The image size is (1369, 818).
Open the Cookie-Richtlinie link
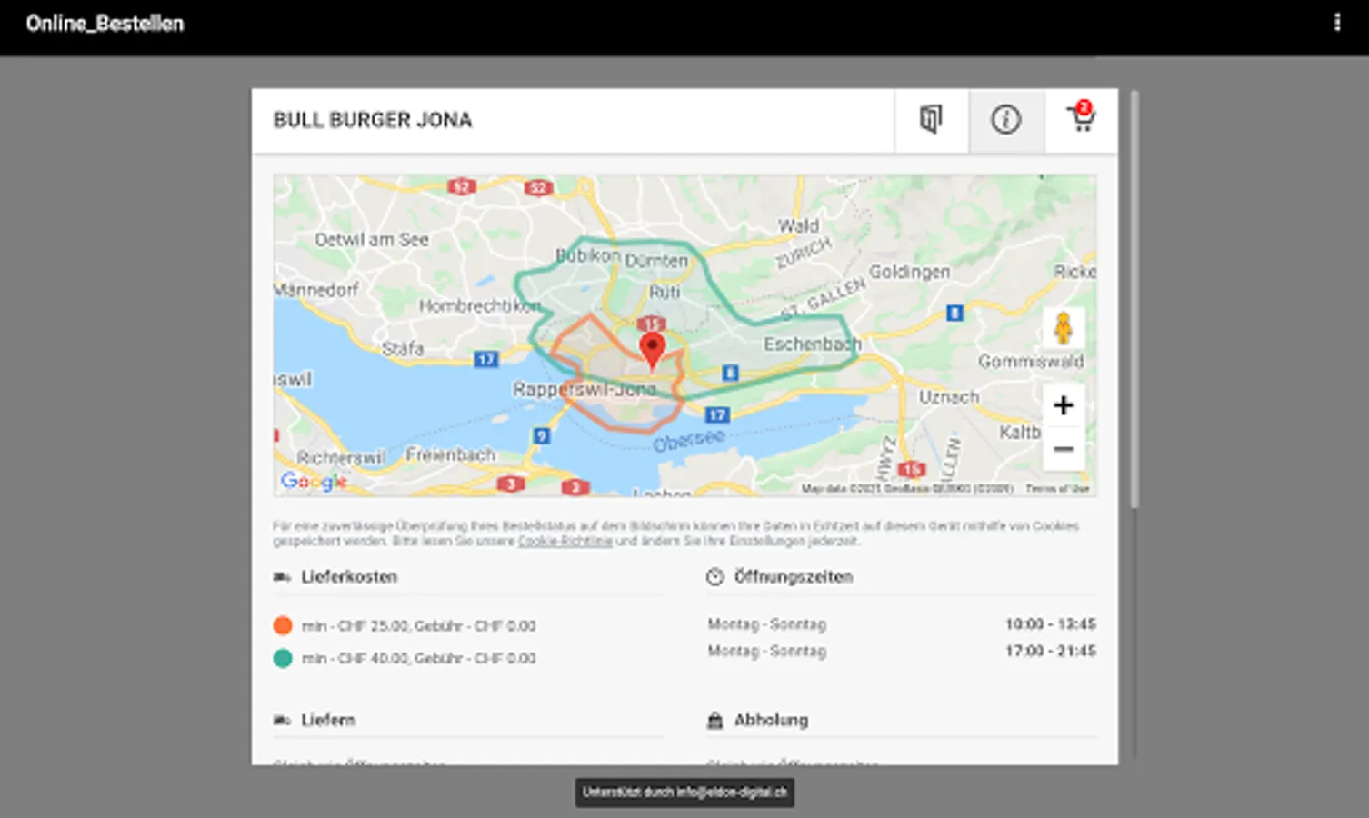click(x=565, y=541)
